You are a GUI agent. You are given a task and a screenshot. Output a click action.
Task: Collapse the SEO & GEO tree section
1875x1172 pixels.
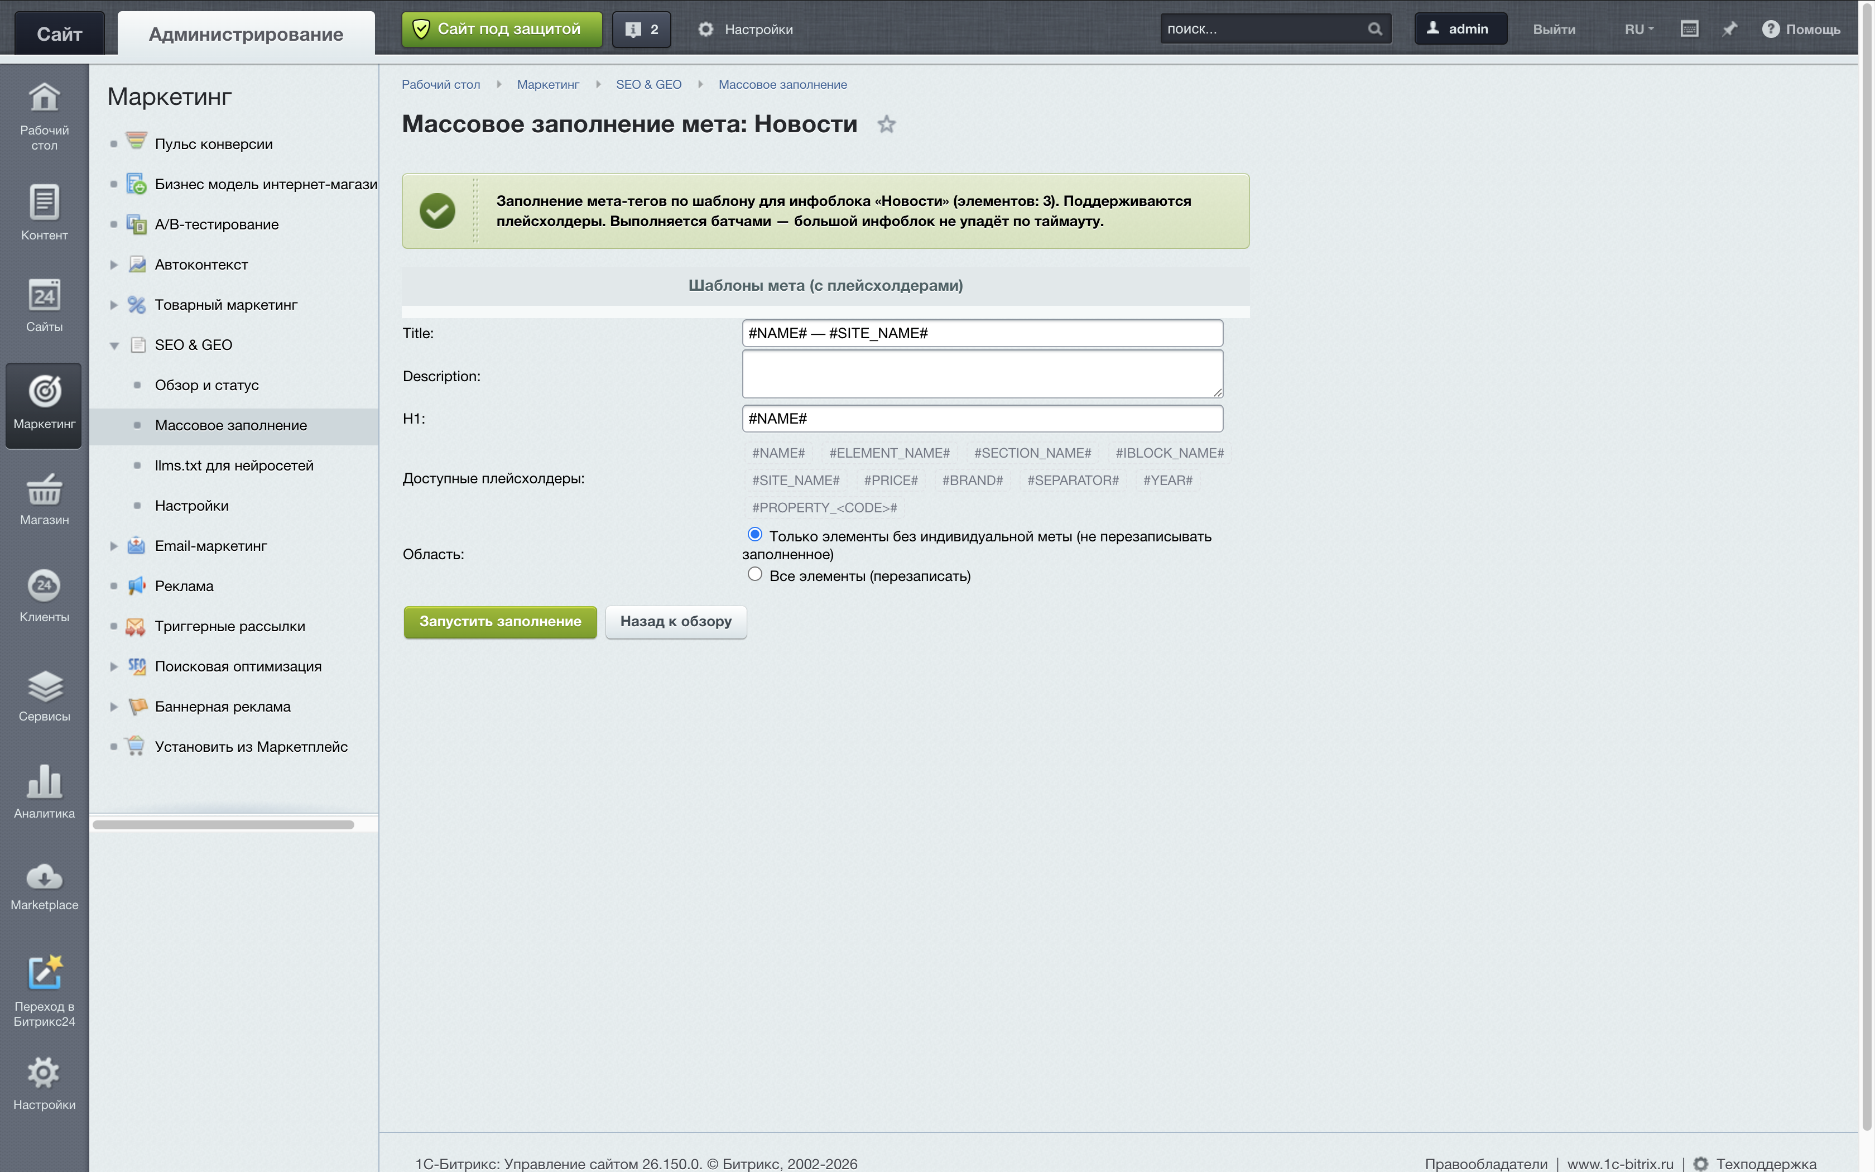(114, 345)
